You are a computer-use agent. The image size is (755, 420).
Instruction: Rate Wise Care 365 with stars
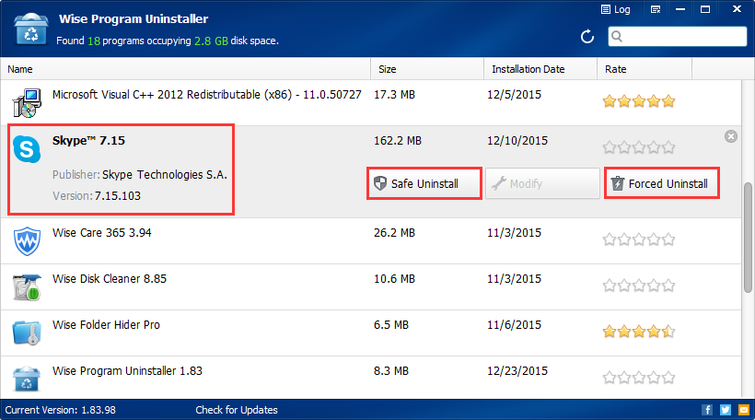click(638, 239)
